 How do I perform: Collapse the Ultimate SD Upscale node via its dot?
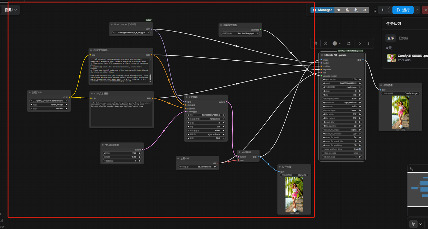pos(322,55)
